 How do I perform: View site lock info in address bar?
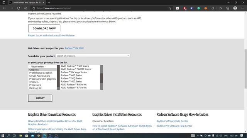tap(34, 8)
